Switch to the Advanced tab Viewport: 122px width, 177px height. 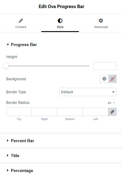click(101, 23)
